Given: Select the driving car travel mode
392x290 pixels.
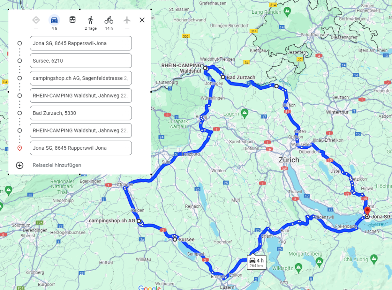Looking at the screenshot, I should [54, 20].
